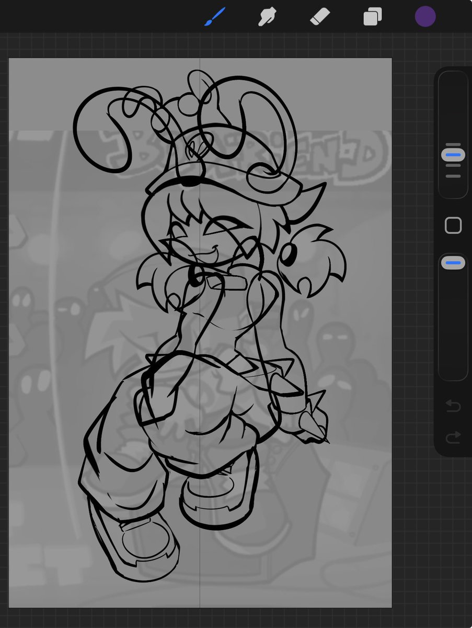Select the Smudge tool

point(268,17)
